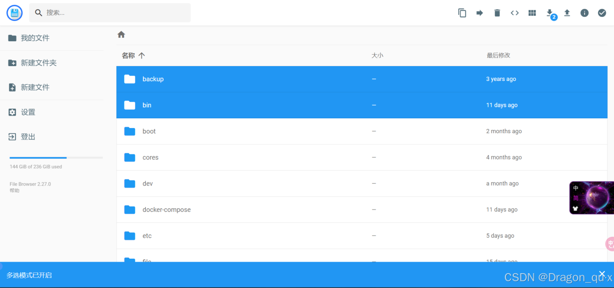Click New File (新建文件) in sidebar

(x=52, y=87)
